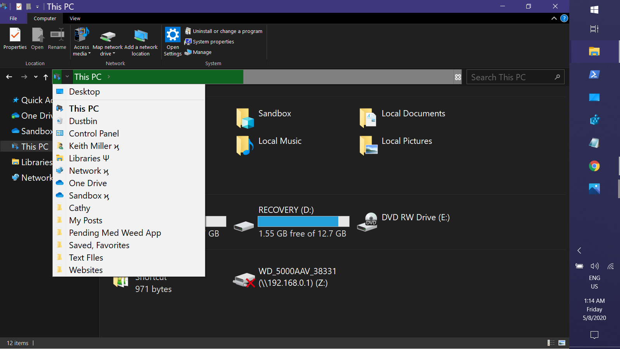620x349 pixels.
Task: Click Manage in the System group
Action: [x=198, y=52]
